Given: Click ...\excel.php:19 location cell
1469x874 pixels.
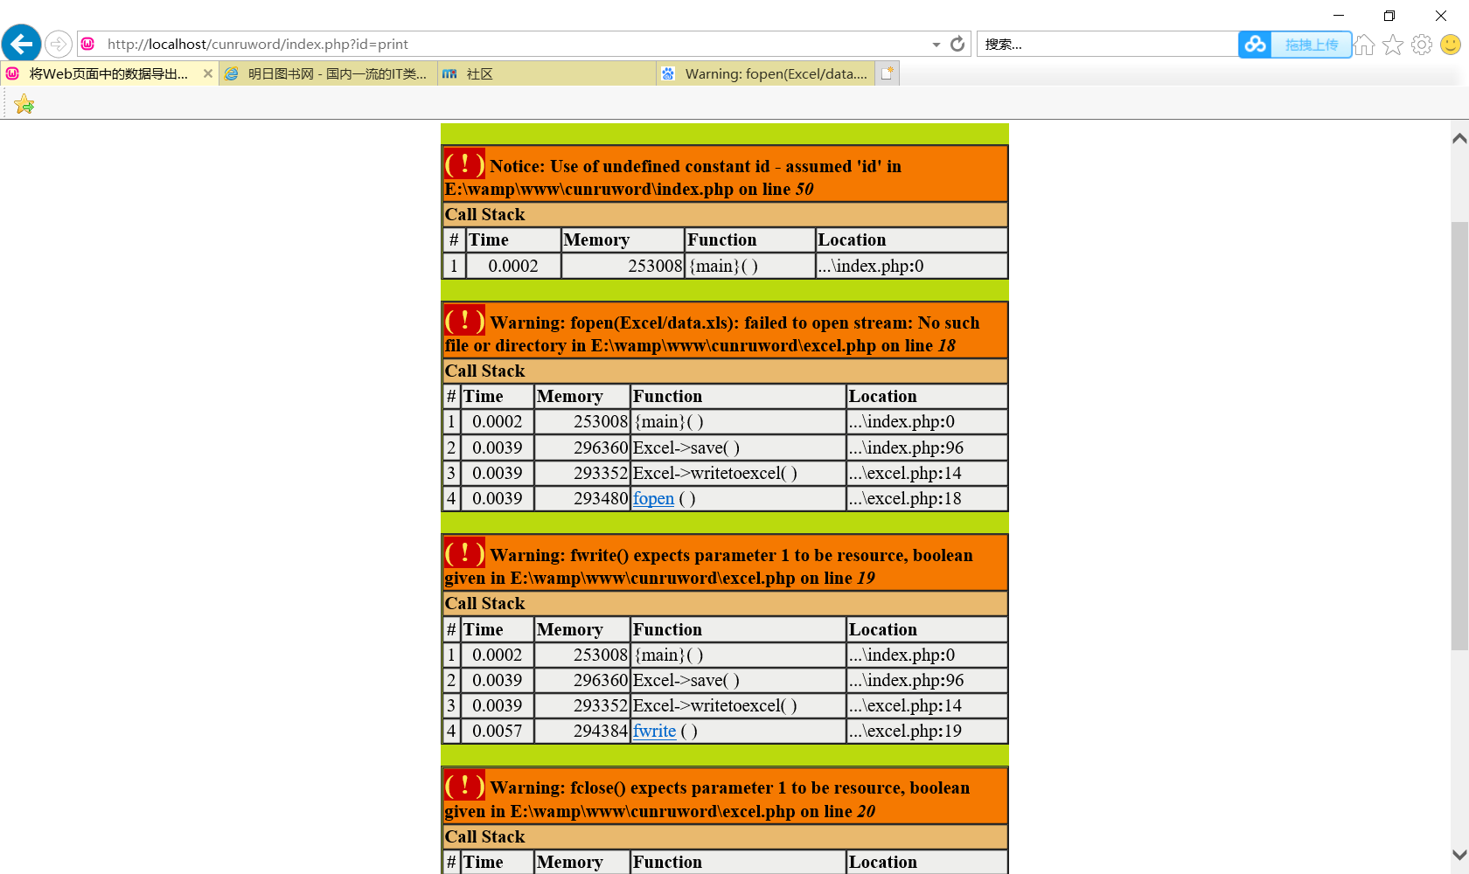Looking at the screenshot, I should point(927,731).
